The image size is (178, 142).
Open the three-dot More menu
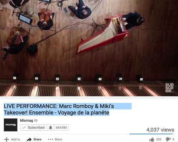[55, 139]
